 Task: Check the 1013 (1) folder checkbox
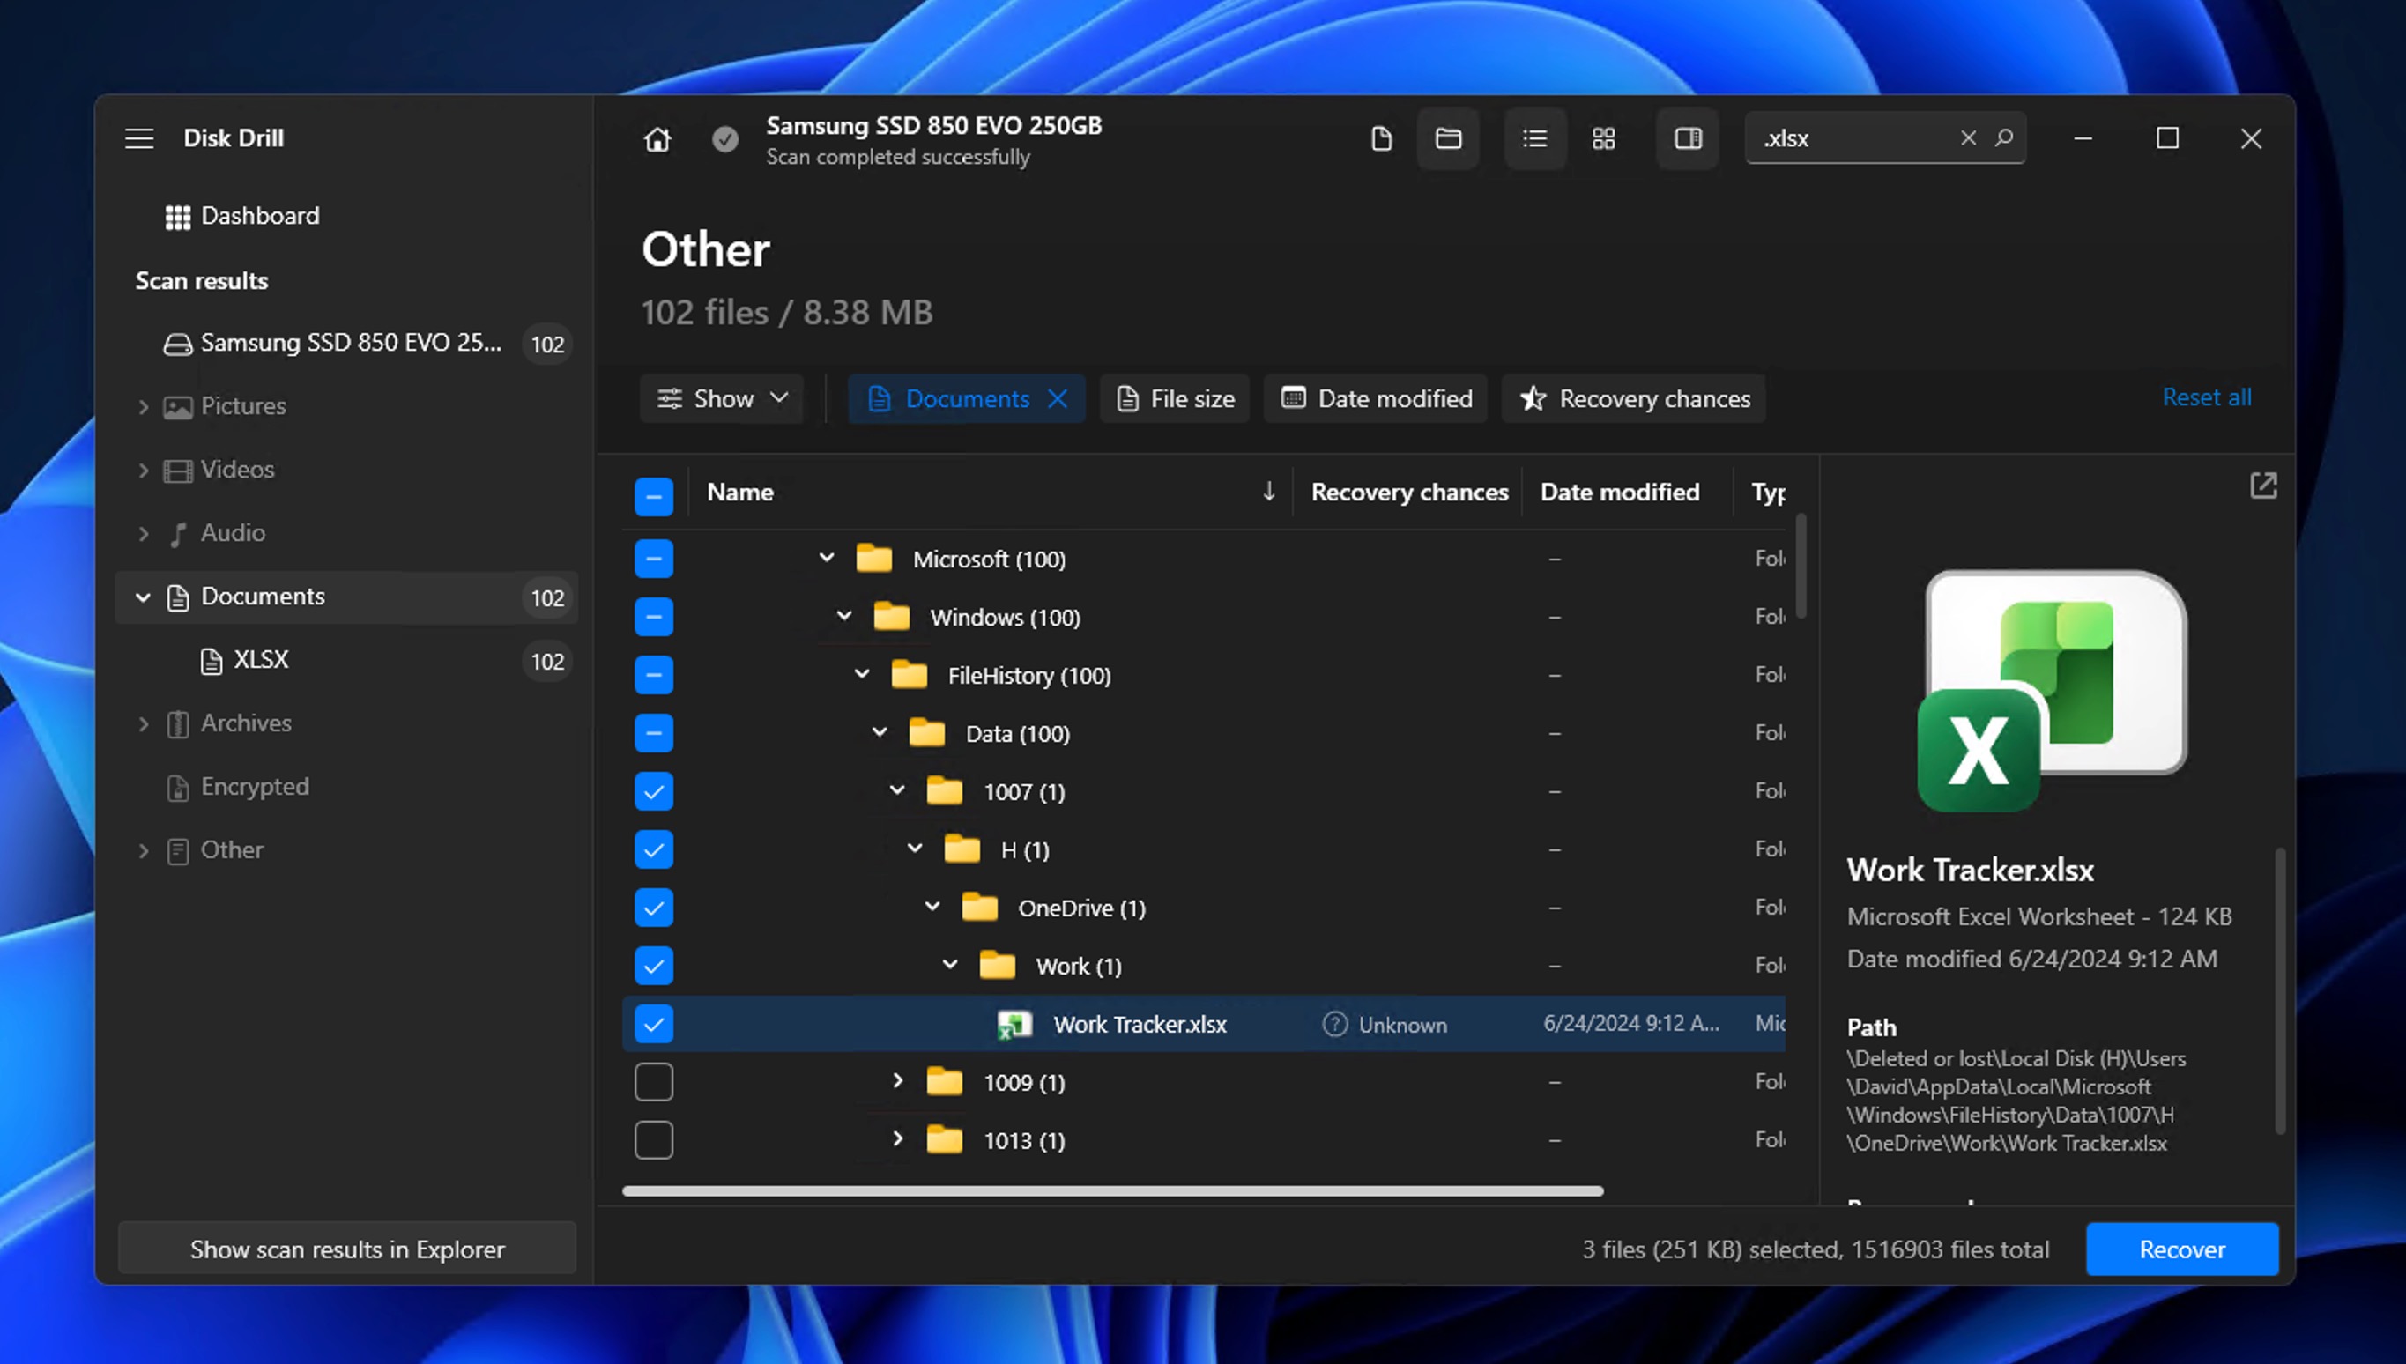[654, 1140]
